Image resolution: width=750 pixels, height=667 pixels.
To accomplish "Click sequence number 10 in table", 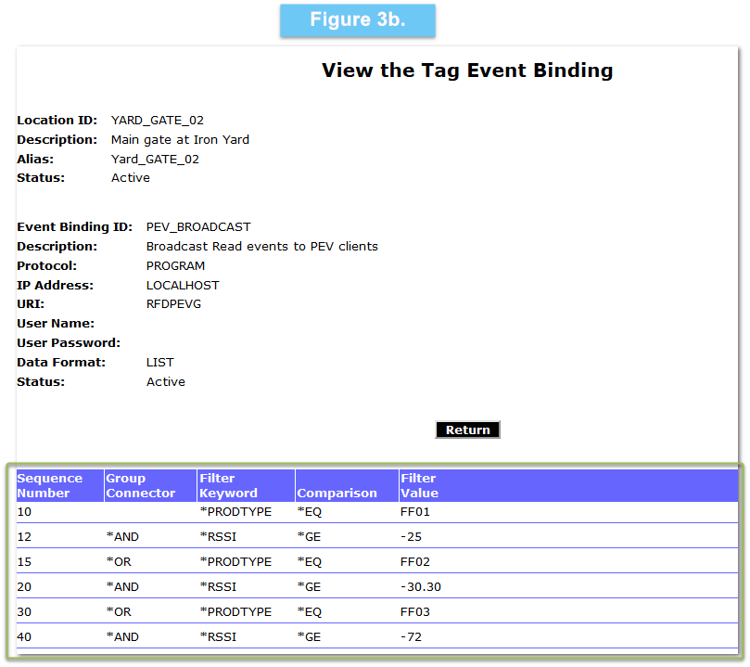I will [24, 512].
